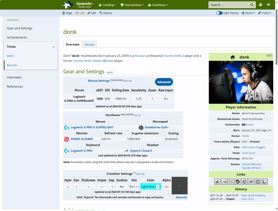Click the log in arrow icon
The height and width of the screenshot is (211, 278).
268,5
